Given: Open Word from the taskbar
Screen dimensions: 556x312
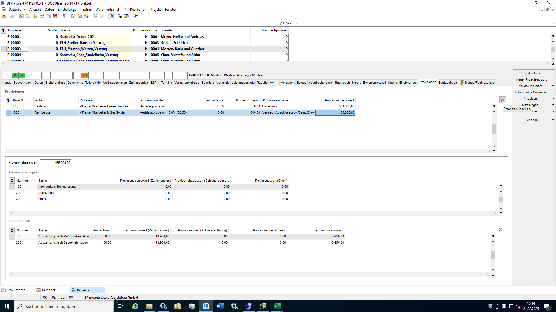Looking at the screenshot, I should tap(220, 306).
